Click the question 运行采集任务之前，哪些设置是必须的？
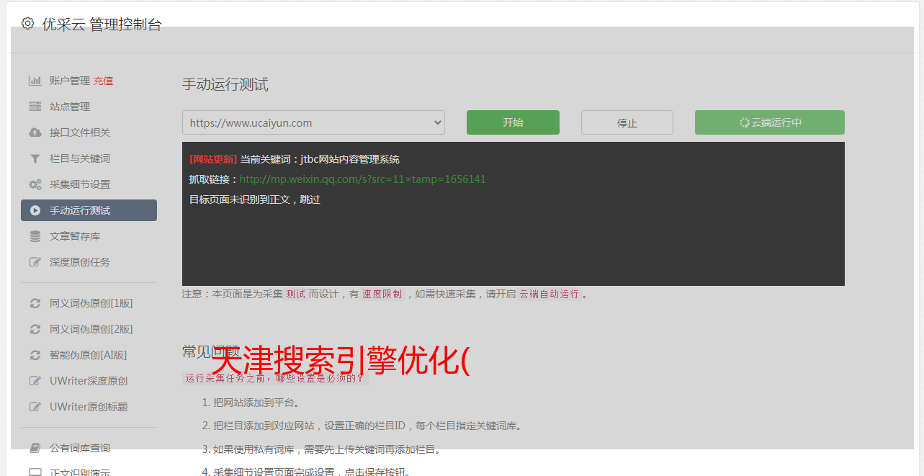The image size is (924, 476). click(x=275, y=378)
